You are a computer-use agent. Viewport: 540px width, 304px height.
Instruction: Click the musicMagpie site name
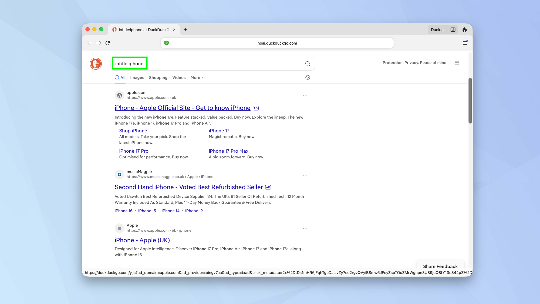coord(139,172)
